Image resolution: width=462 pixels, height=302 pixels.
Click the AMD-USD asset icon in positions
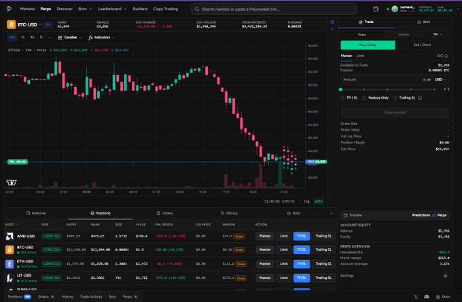point(10,236)
